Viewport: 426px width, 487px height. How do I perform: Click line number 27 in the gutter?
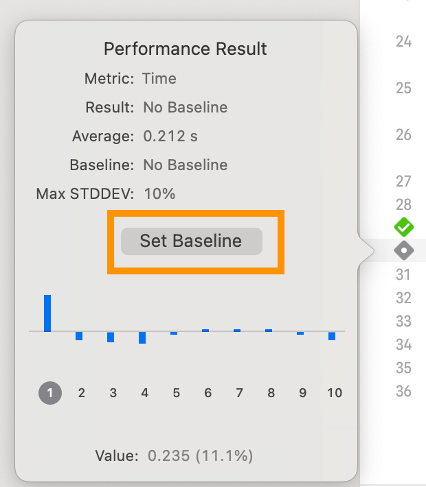coord(403,181)
